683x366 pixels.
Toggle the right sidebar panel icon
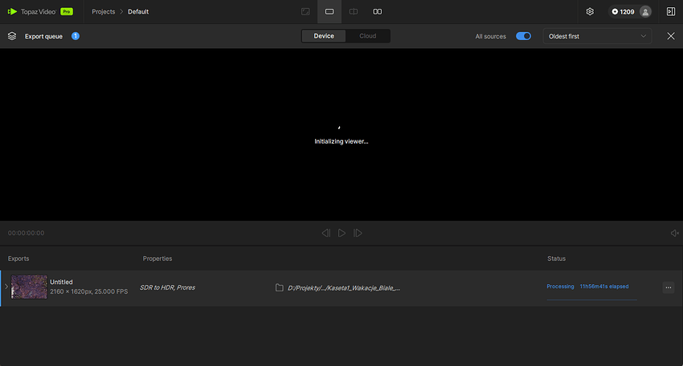(x=671, y=12)
